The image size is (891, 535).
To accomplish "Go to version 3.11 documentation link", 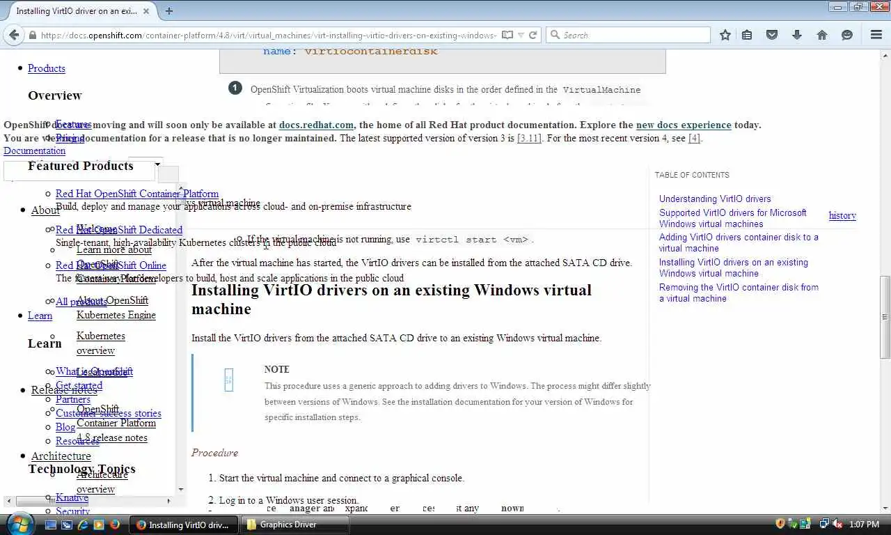I will pyautogui.click(x=530, y=138).
